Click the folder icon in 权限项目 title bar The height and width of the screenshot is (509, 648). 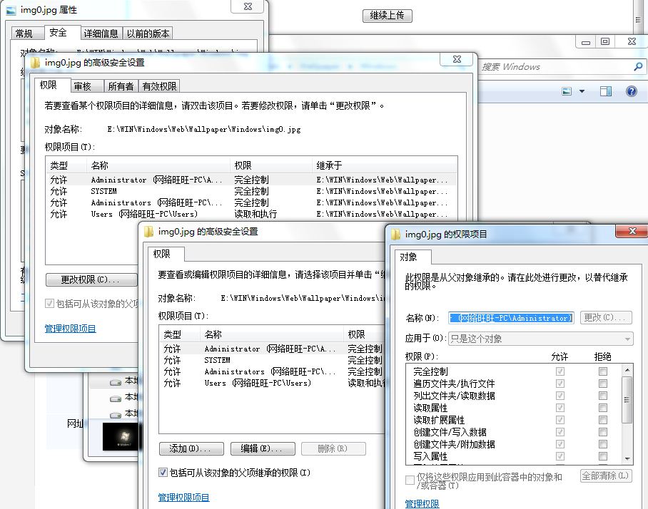(x=395, y=235)
